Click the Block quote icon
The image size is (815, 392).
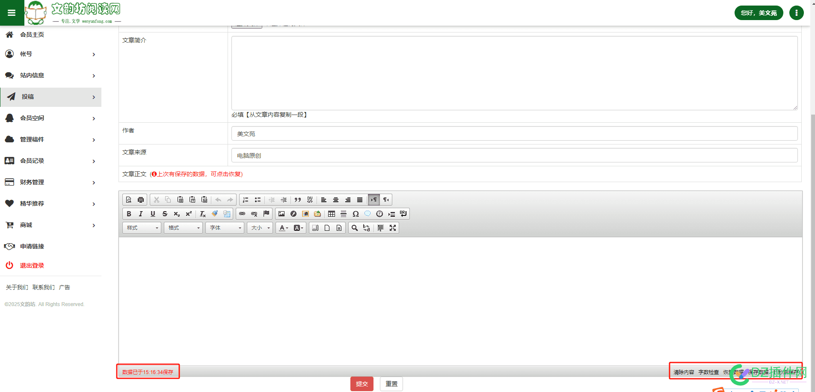tap(298, 200)
